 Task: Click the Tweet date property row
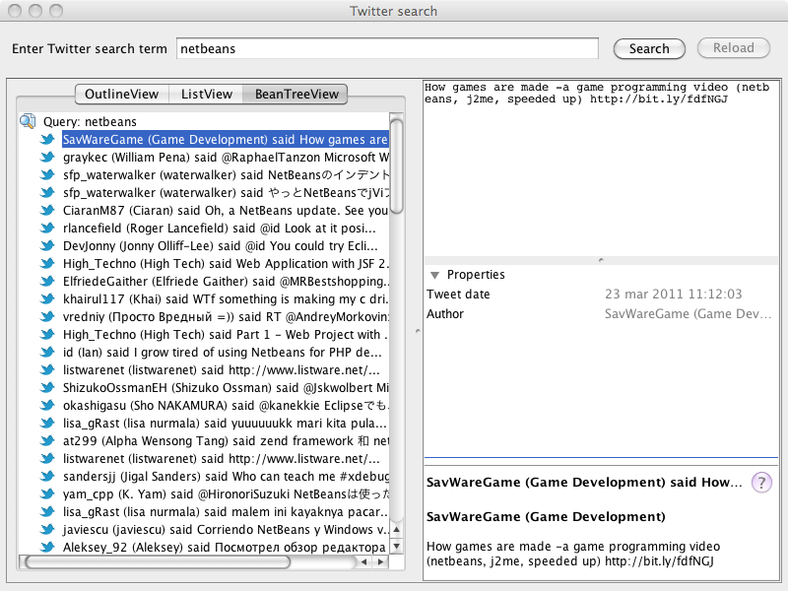[x=601, y=294]
